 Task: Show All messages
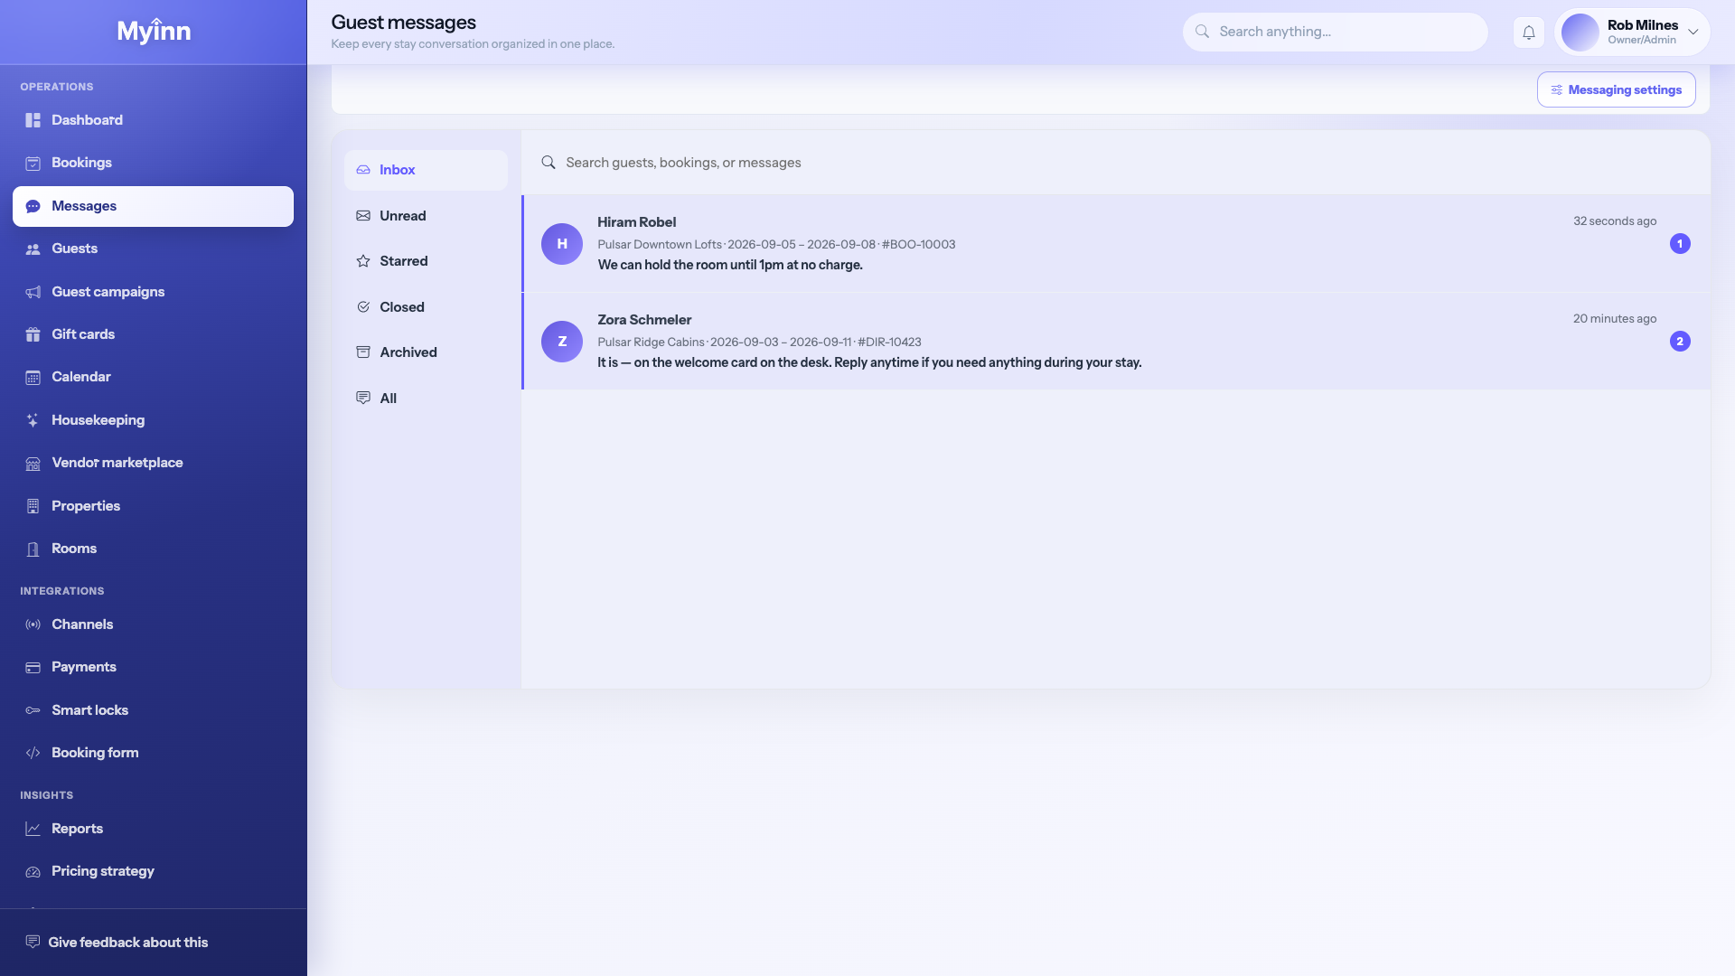[x=426, y=399]
